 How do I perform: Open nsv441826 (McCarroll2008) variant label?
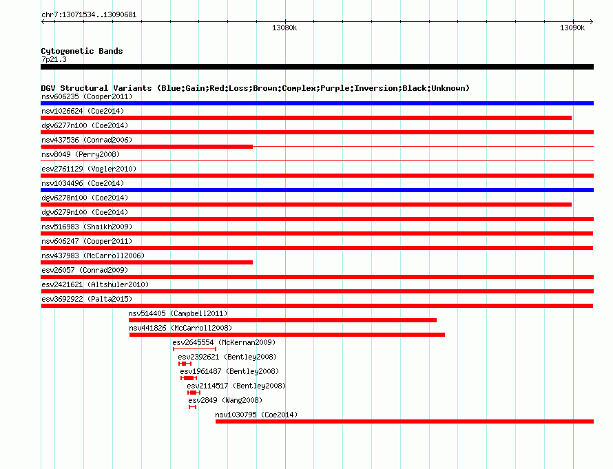180,328
